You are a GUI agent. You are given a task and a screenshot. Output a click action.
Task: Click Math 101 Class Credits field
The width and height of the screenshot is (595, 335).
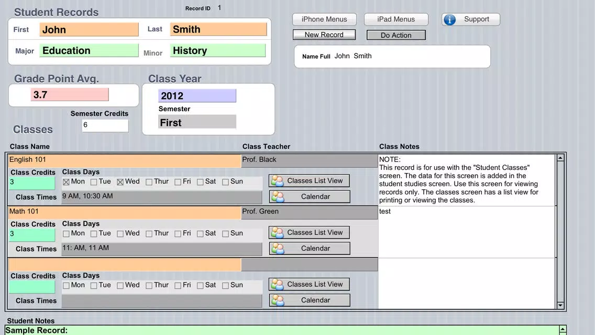point(32,235)
